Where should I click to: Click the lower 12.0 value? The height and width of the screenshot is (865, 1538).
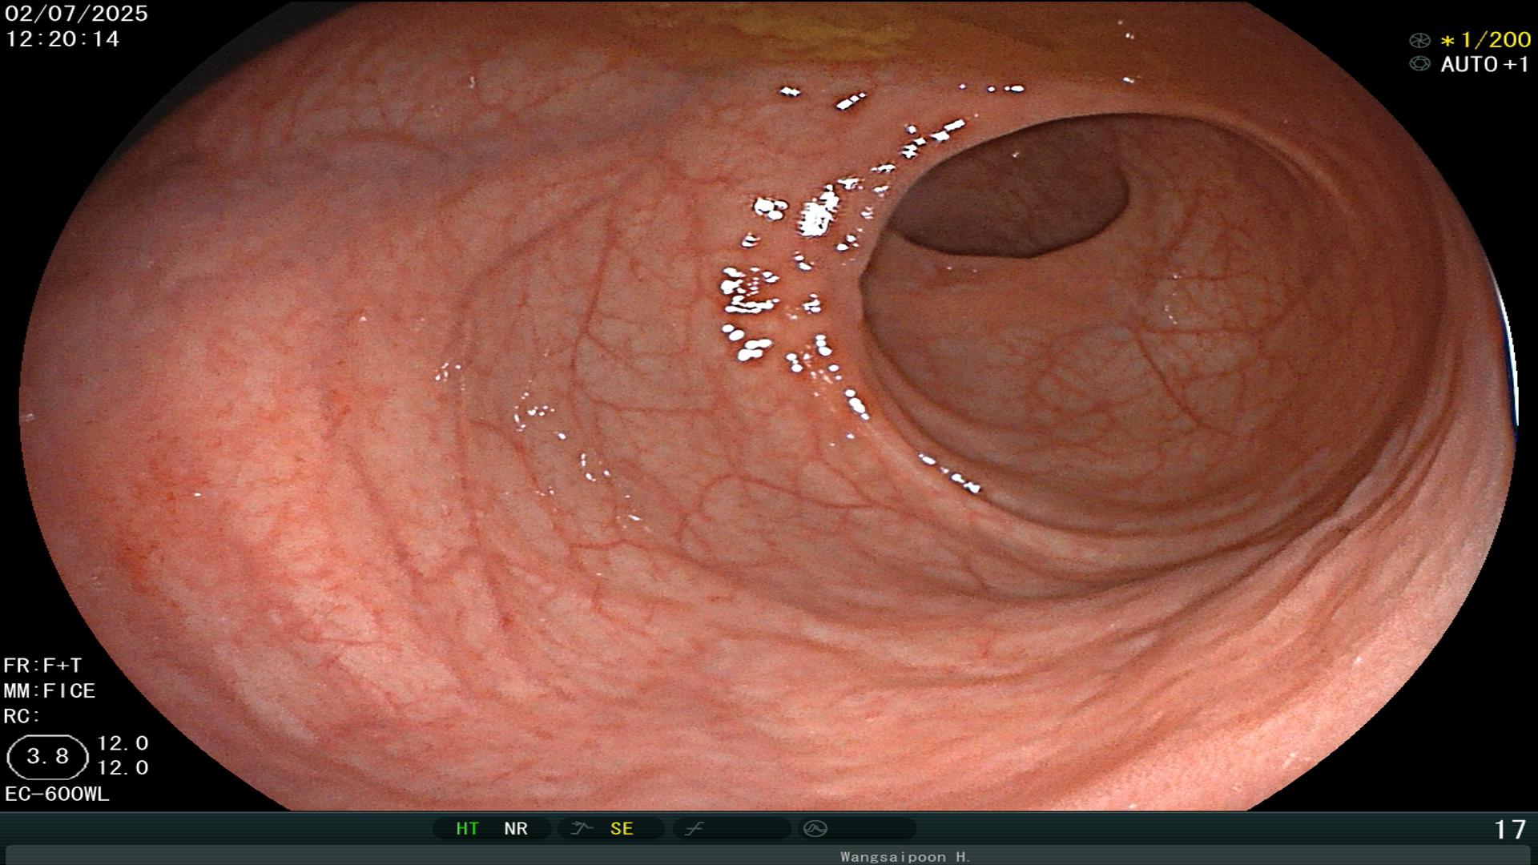pos(123,768)
